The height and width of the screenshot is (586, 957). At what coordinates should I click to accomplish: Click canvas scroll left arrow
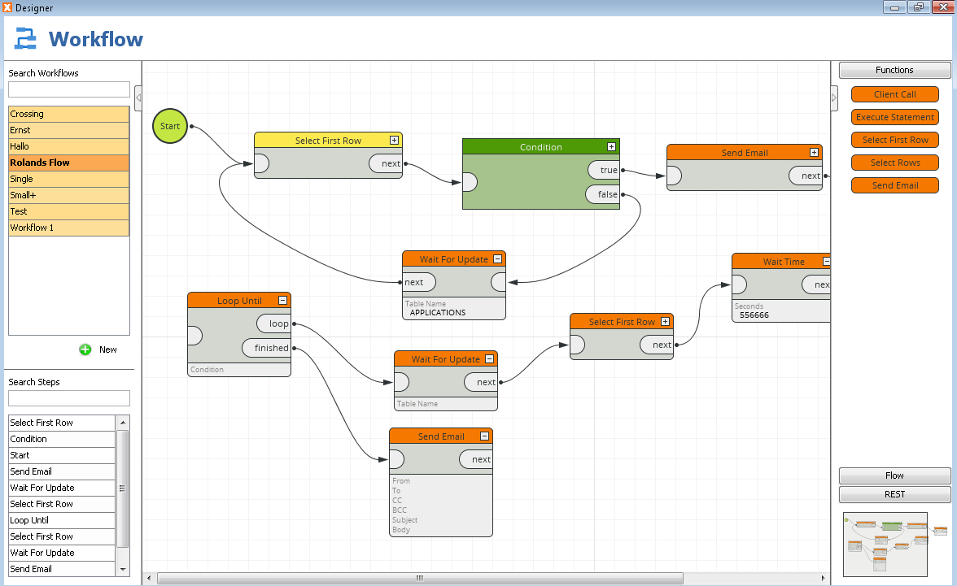(x=150, y=578)
